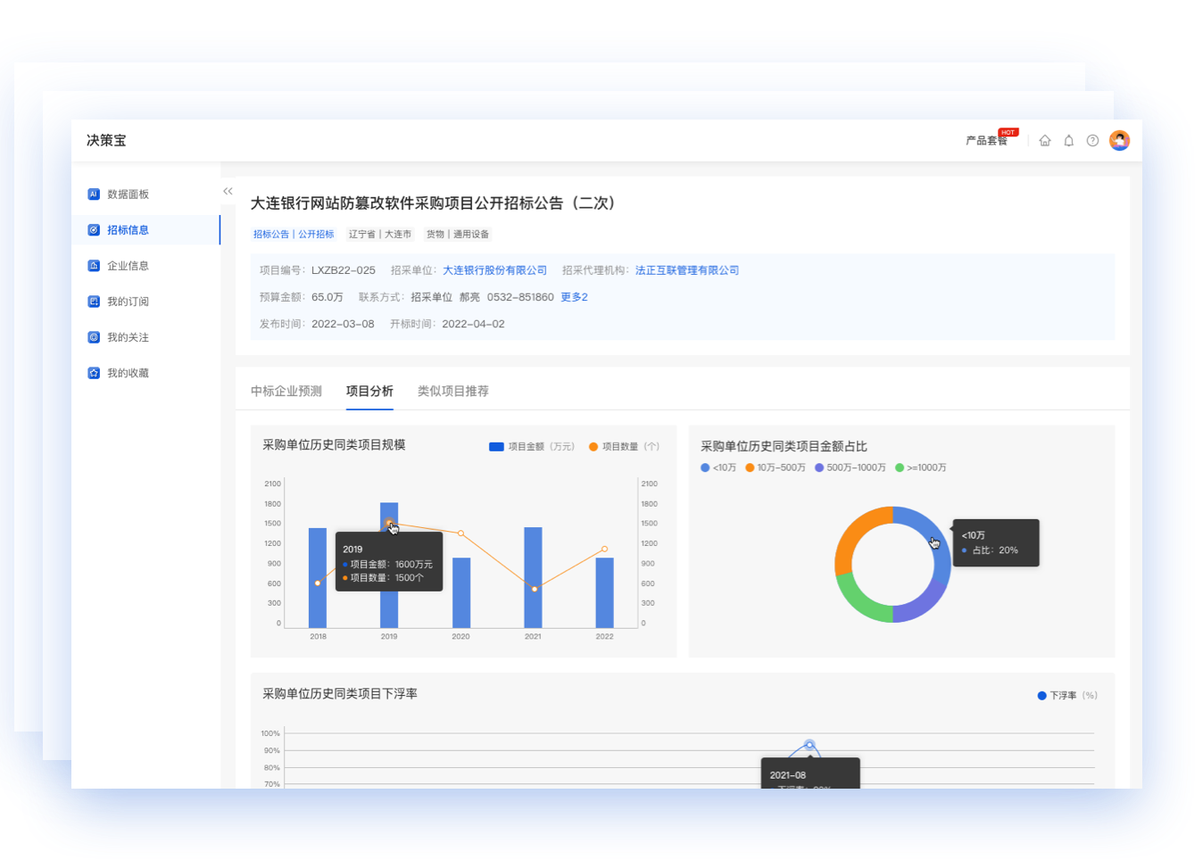Switch to 中标企业预测 tab
Image resolution: width=1203 pixels, height=860 pixels.
tap(286, 391)
